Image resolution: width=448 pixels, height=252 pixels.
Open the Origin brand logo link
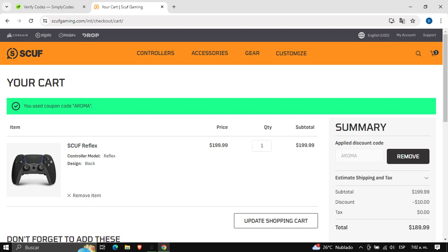pyautogui.click(x=67, y=35)
